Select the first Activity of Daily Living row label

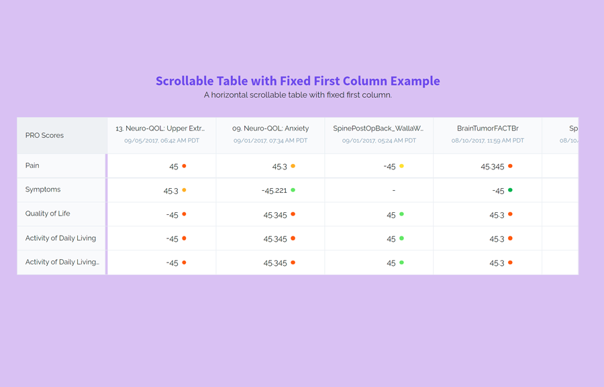tap(61, 238)
